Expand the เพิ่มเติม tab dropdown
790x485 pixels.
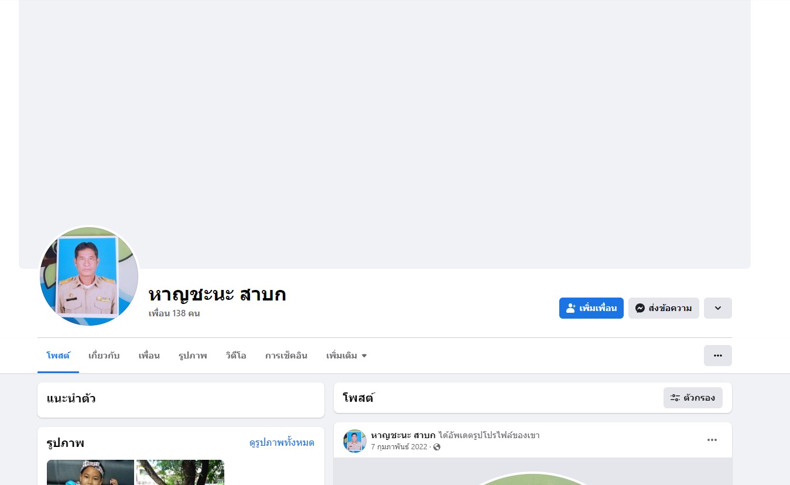coord(347,356)
